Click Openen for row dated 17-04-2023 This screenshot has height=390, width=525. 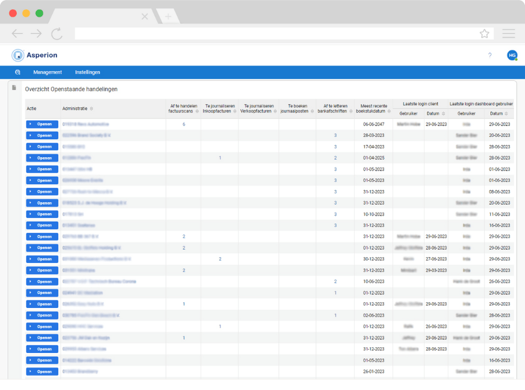pos(42,147)
